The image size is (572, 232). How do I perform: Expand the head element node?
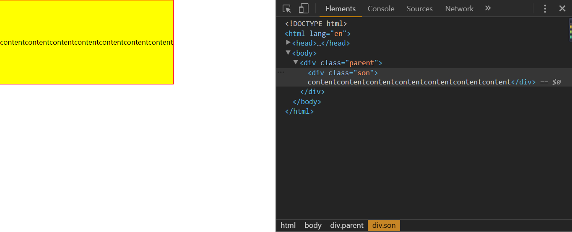click(288, 43)
